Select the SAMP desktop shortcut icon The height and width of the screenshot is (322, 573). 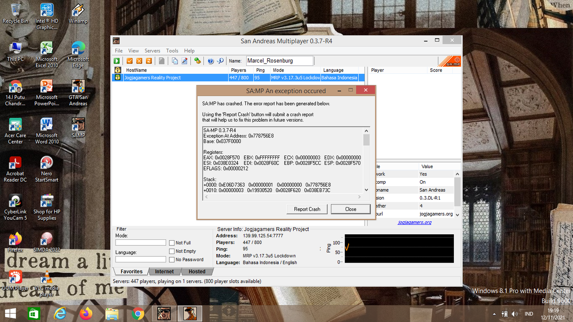[x=78, y=127]
